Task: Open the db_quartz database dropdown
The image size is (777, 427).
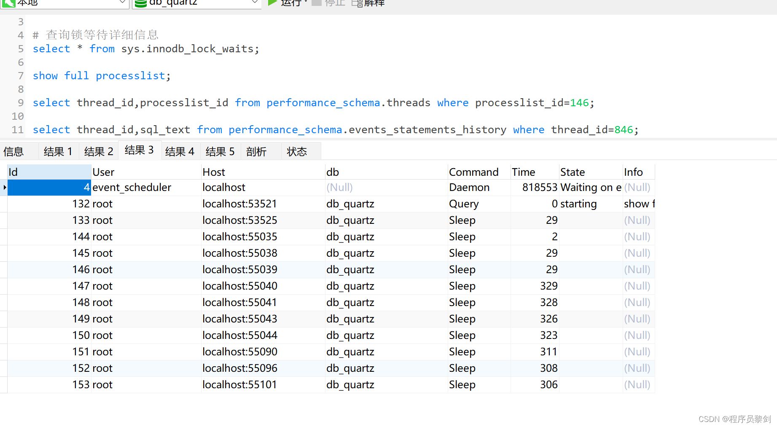Action: click(255, 3)
